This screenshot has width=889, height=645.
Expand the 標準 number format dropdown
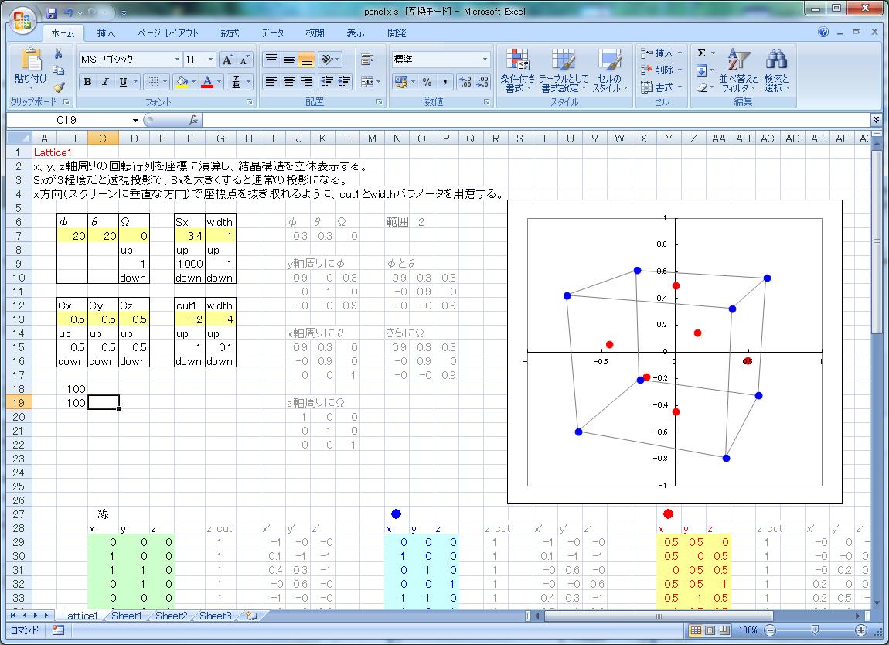(x=485, y=60)
